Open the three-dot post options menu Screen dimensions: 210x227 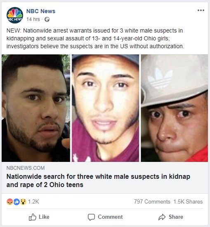point(201,10)
